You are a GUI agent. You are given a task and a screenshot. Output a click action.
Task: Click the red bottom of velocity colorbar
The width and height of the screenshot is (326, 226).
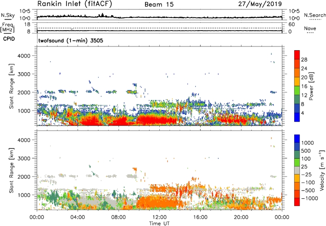point(297,202)
